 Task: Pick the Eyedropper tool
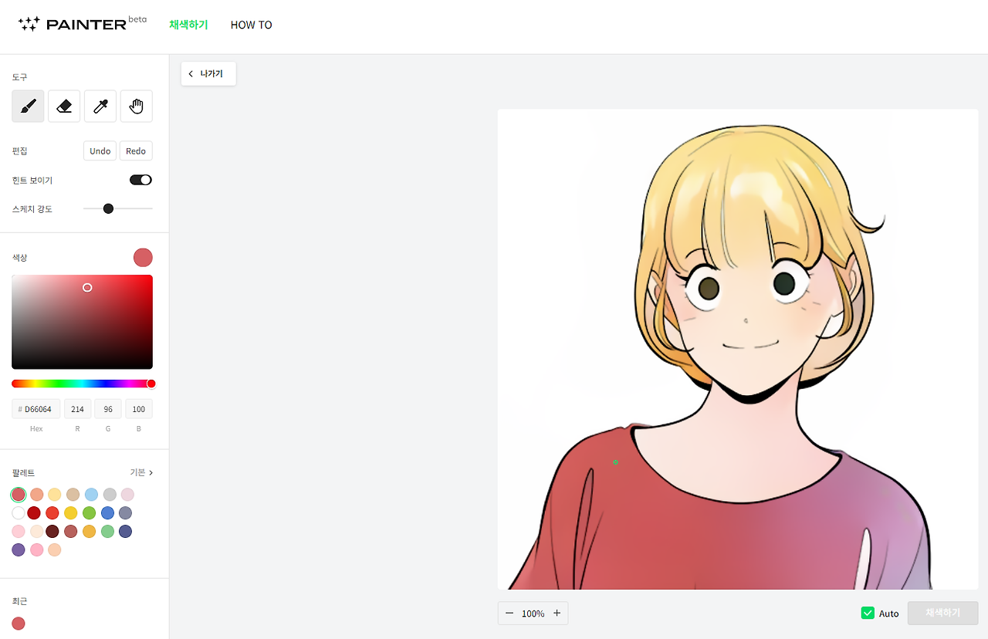click(x=100, y=106)
